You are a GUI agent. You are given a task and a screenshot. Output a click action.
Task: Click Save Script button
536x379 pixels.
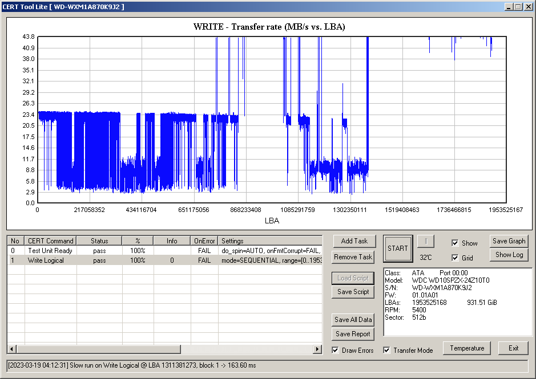354,292
